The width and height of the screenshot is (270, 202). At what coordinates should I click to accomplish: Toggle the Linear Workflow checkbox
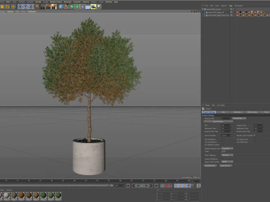222,159
